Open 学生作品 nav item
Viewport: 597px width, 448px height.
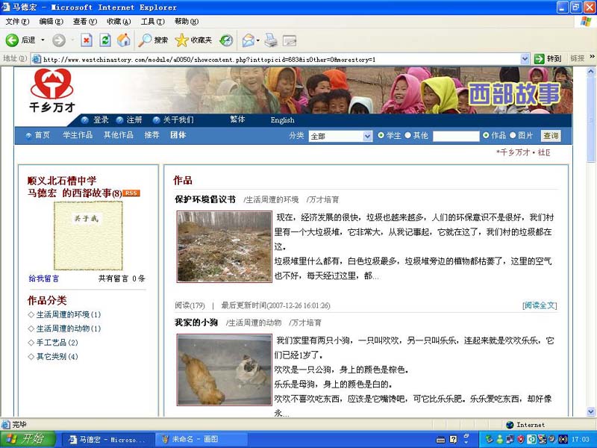(78, 135)
